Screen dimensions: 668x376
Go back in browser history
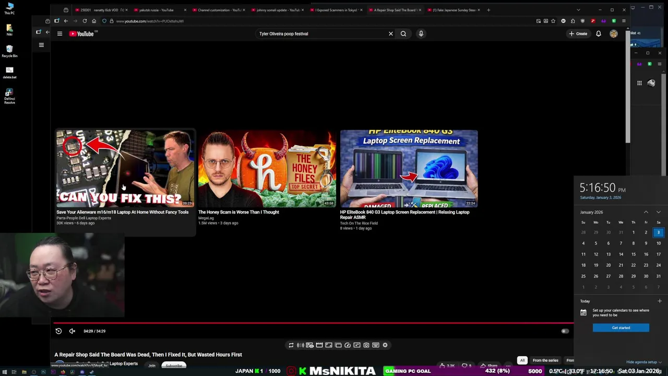point(66,21)
